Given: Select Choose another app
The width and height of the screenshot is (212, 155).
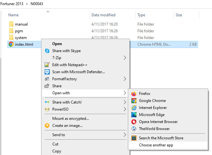Looking at the screenshot, I should (156, 145).
